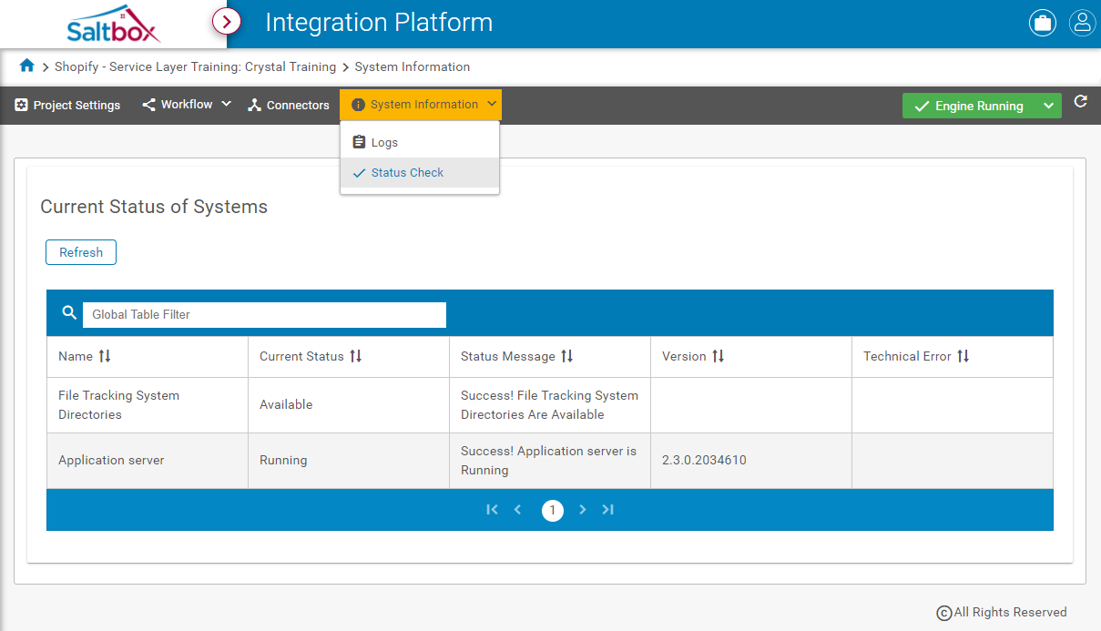Screen dimensions: 1101x631
Task: Jump to the last page of the table
Action: [x=608, y=510]
